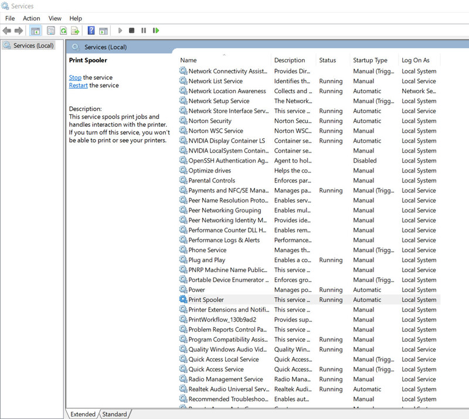Click the Stop the service link
Screen dimensions: 469x419
tap(75, 77)
